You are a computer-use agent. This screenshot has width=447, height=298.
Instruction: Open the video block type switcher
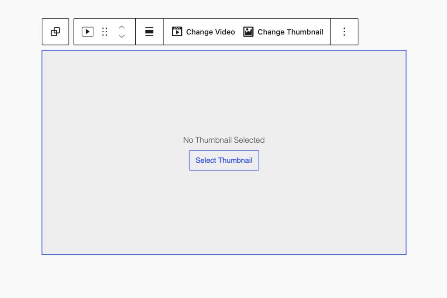87,31
